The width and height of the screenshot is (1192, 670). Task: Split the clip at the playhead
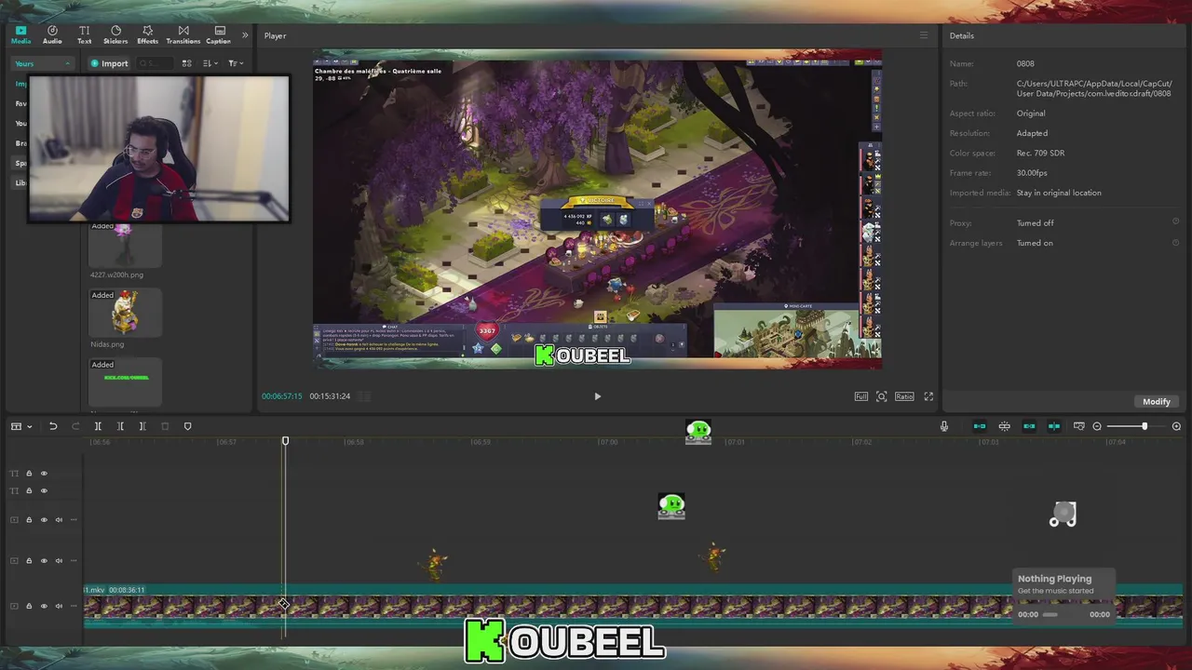[98, 426]
